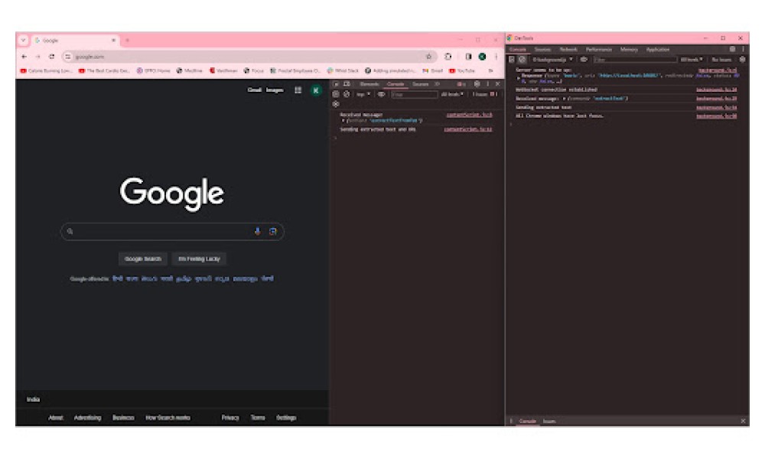This screenshot has height=459, width=765.
Task: Open the Chrome extensions puzzle icon
Action: point(448,57)
